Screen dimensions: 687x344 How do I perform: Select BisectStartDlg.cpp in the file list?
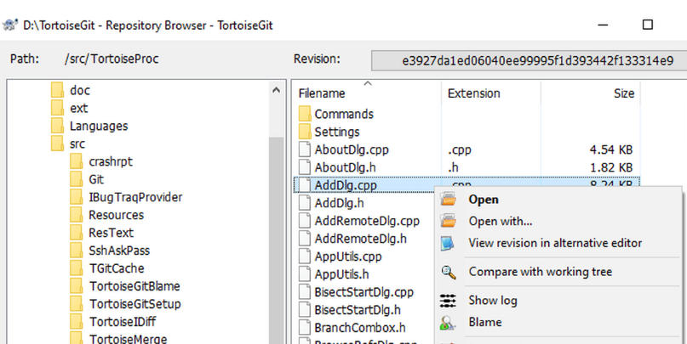[x=364, y=292]
